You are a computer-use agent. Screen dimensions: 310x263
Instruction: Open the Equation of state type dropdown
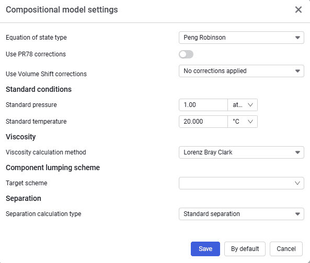pos(242,38)
